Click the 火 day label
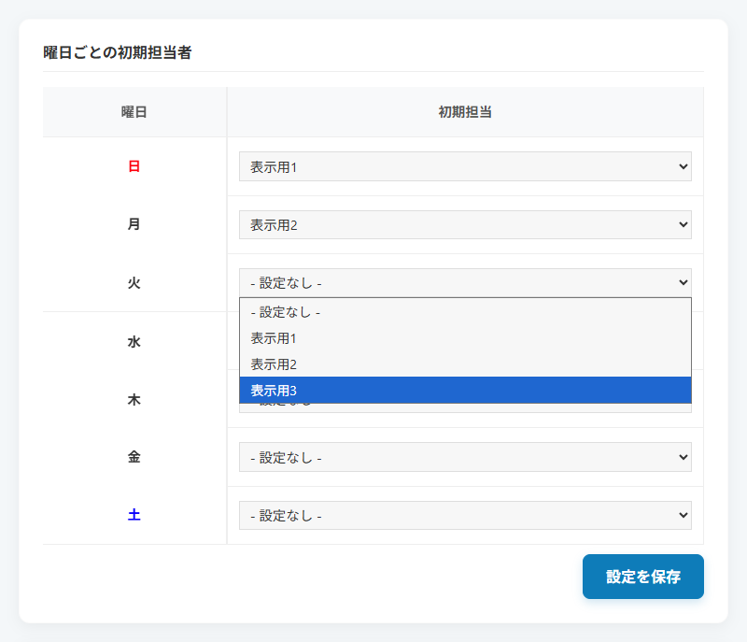The width and height of the screenshot is (747, 642). (134, 282)
